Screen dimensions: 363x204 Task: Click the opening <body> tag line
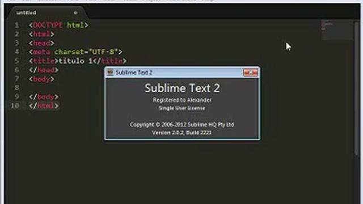pyautogui.click(x=41, y=79)
